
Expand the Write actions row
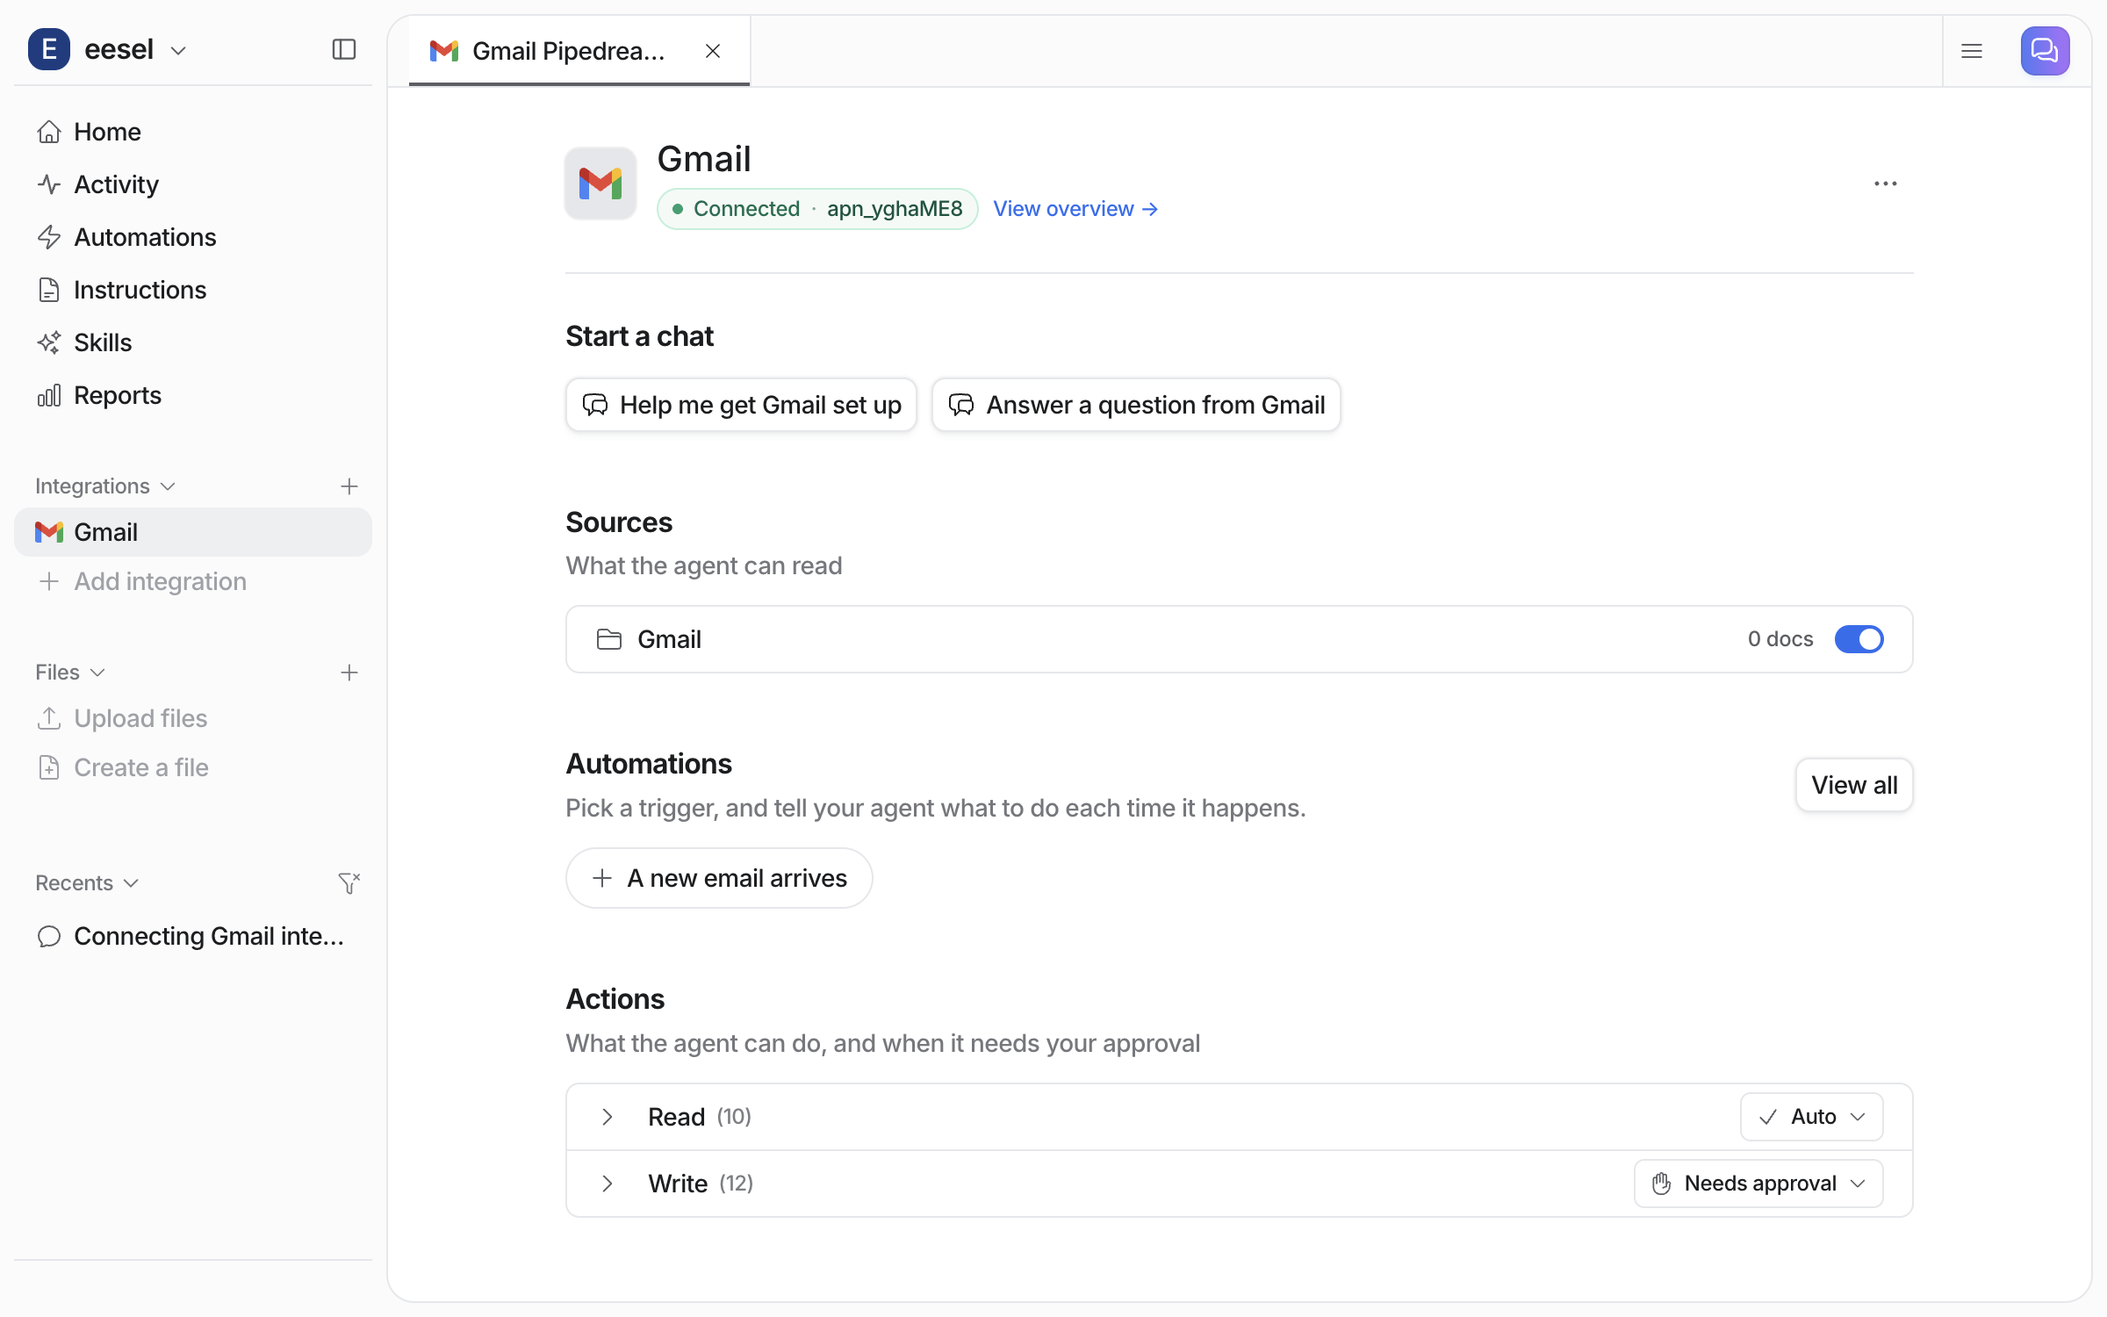607,1184
